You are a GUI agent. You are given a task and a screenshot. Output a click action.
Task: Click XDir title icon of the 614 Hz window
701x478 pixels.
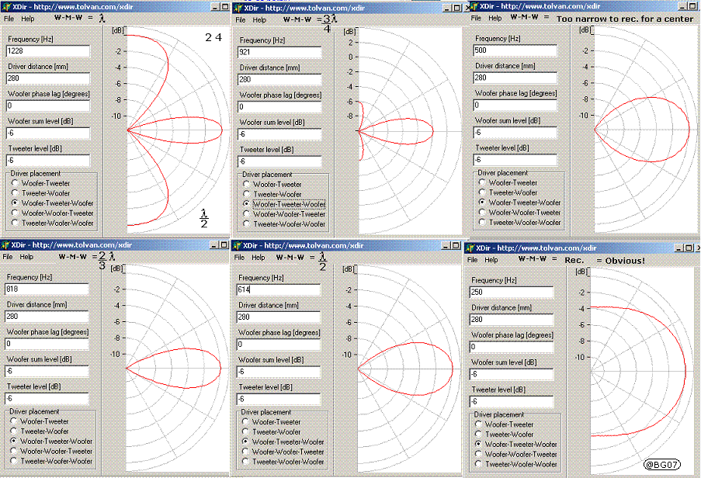(237, 246)
